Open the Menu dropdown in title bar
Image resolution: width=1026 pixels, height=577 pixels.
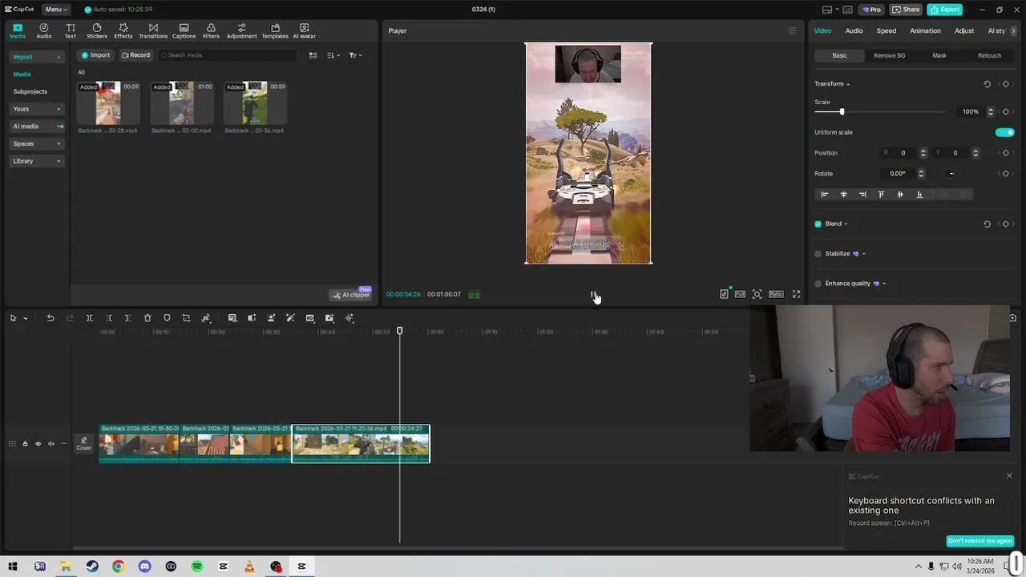[x=55, y=10]
